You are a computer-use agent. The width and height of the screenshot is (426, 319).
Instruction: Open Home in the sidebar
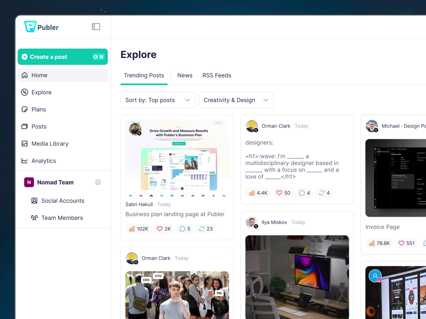(63, 75)
